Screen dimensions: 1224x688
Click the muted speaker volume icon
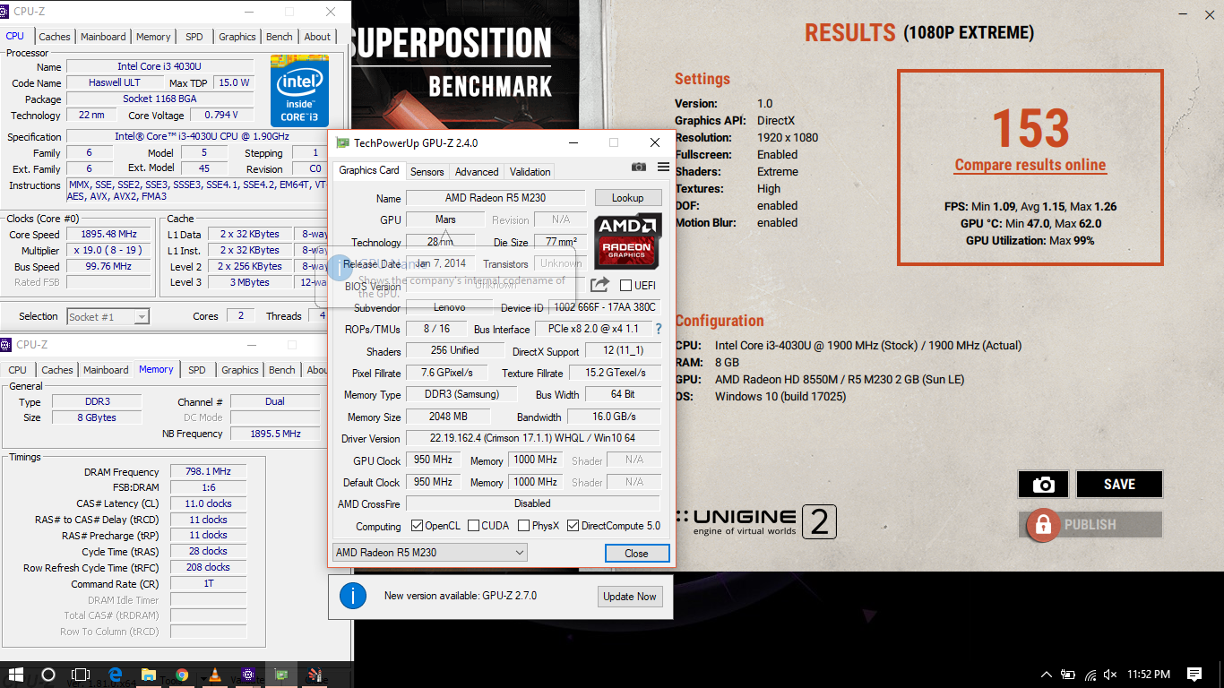1111,675
